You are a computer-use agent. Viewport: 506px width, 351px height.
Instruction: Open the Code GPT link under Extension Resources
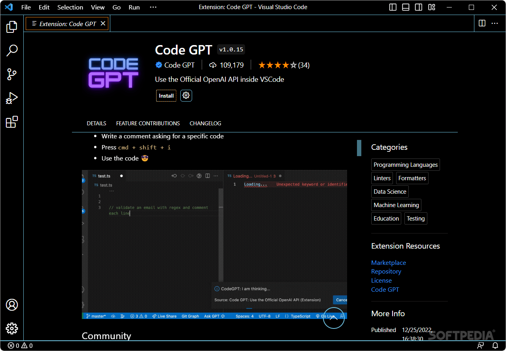[x=385, y=290]
